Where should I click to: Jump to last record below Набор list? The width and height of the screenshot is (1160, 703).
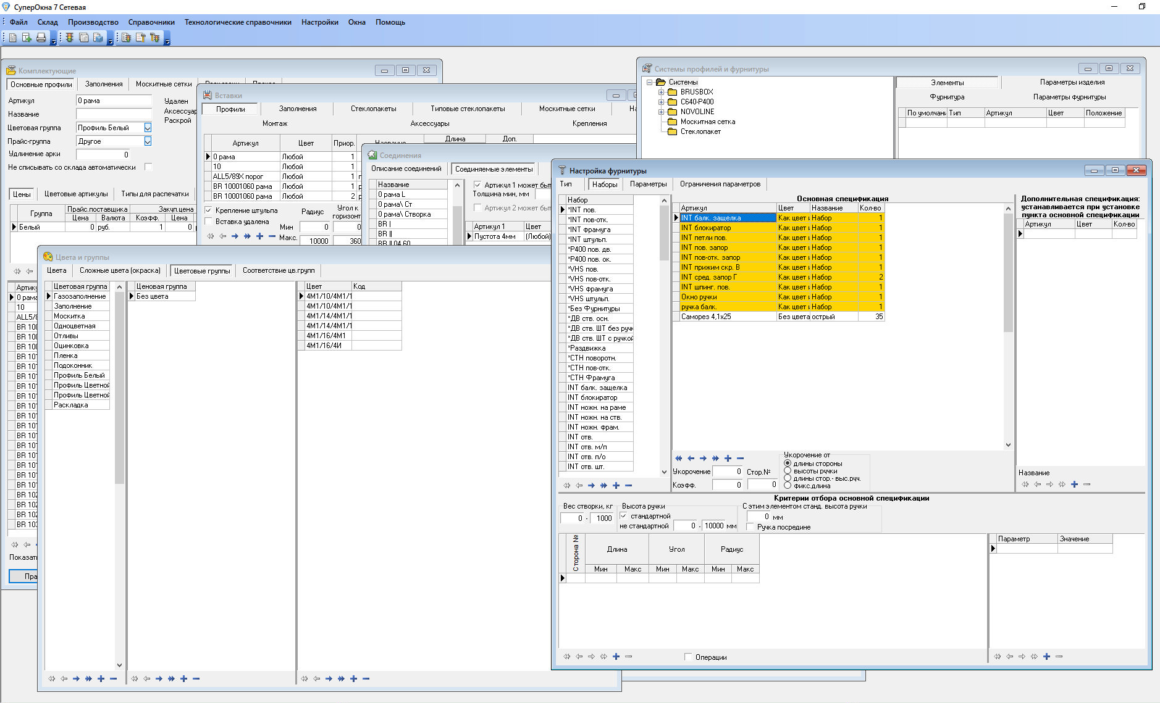point(603,486)
